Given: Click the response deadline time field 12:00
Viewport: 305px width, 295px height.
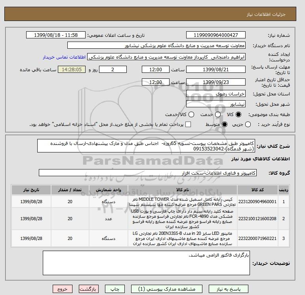Looking at the screenshot, I should (156, 69).
